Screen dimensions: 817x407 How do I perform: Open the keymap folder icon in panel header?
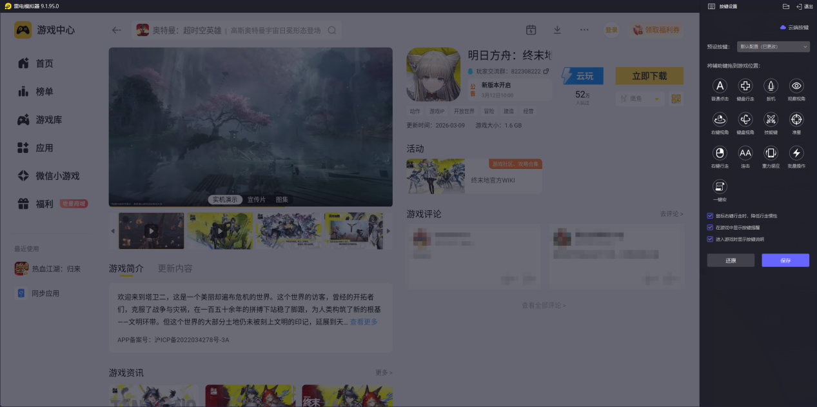click(785, 6)
